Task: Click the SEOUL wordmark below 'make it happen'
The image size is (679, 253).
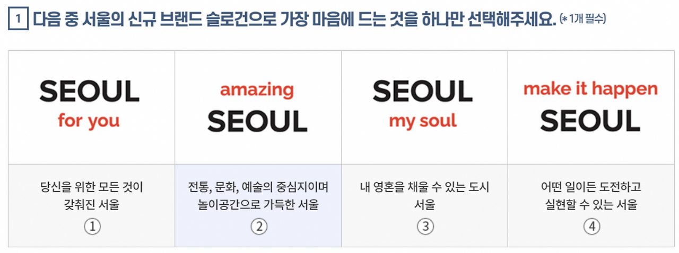Action: pyautogui.click(x=590, y=121)
